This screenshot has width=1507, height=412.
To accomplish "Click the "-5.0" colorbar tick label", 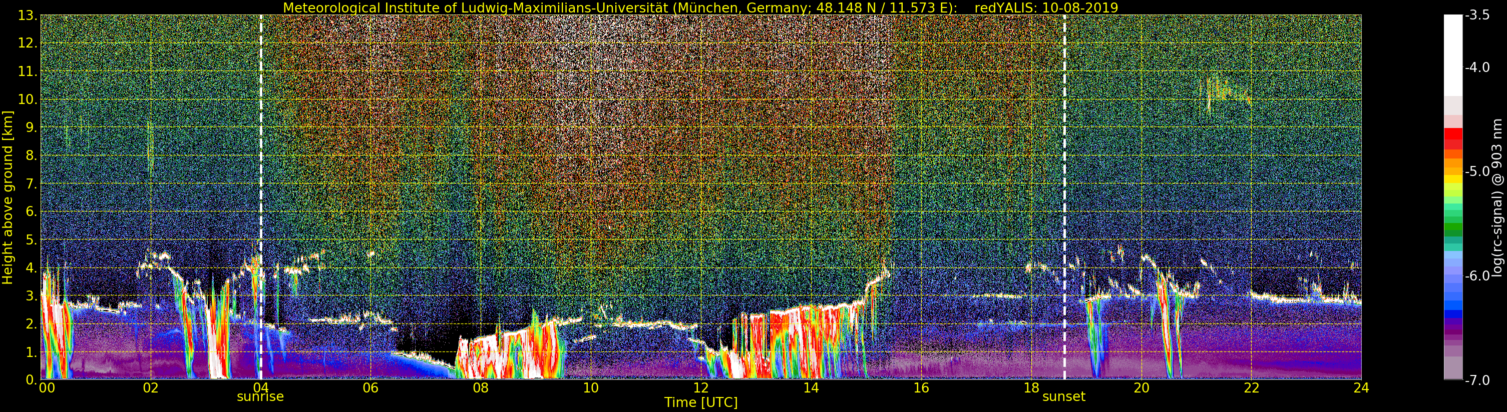I will [1477, 172].
